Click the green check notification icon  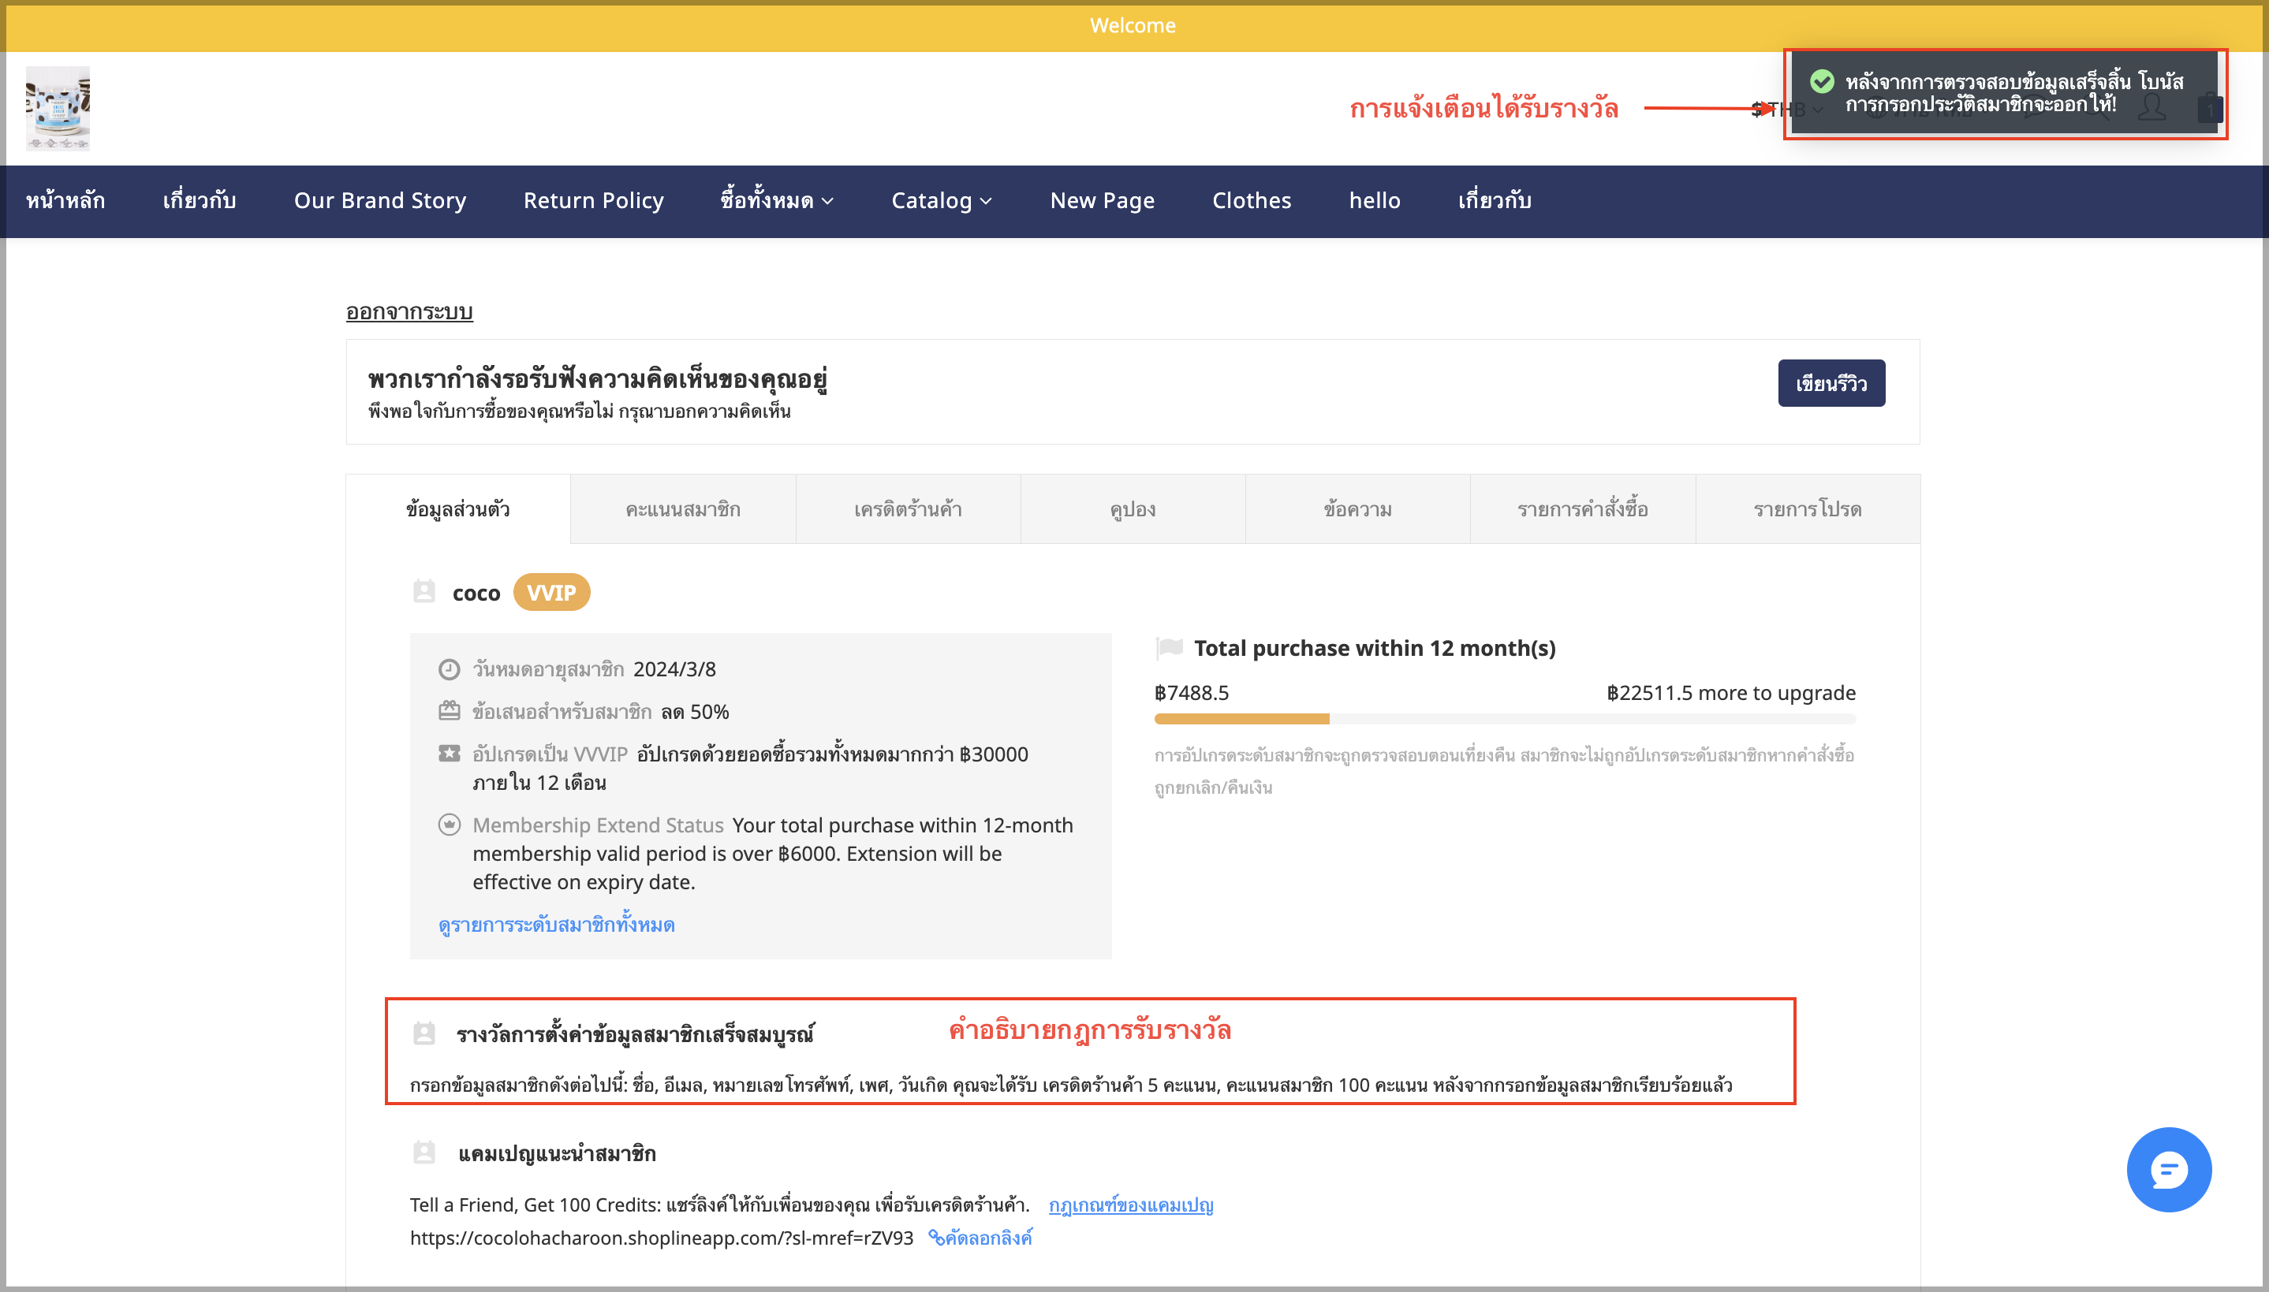click(x=1822, y=82)
